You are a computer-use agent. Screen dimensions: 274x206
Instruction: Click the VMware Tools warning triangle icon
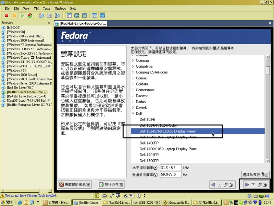point(2,196)
